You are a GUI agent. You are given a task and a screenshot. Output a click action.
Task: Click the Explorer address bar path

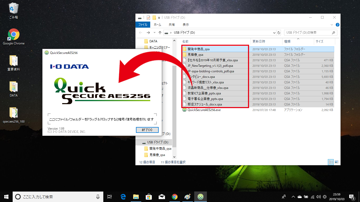pyautogui.click(x=220, y=33)
